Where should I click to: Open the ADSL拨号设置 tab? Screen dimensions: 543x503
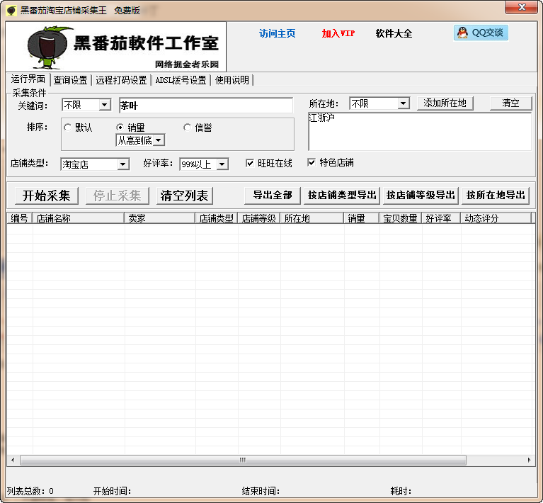coord(181,80)
